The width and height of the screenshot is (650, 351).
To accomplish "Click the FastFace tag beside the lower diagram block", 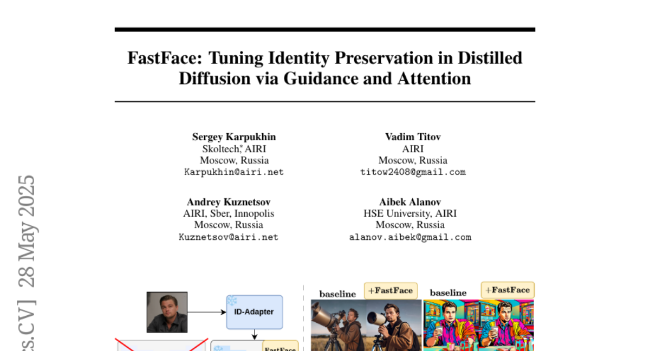I will 280,347.
